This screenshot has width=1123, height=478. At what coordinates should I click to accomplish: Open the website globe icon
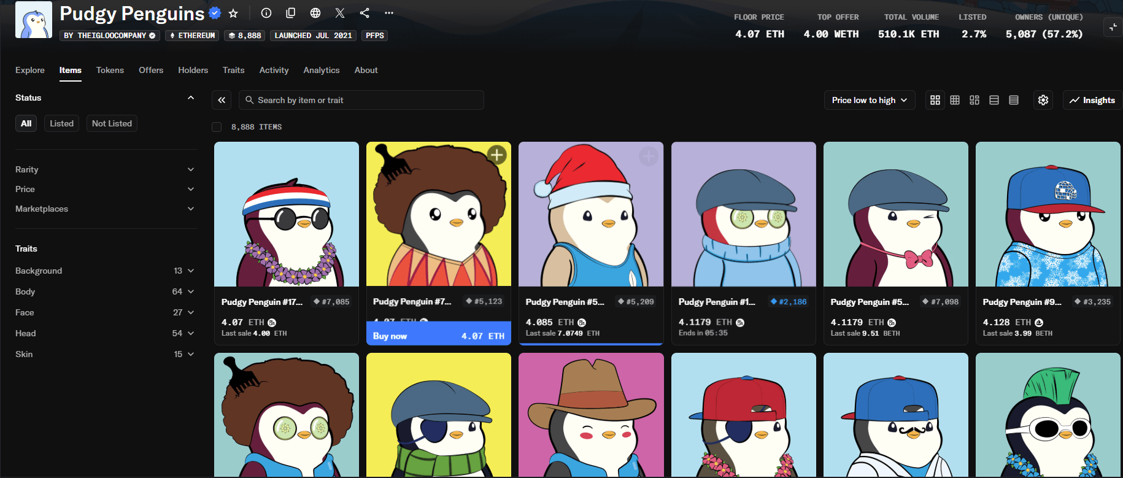tap(315, 13)
